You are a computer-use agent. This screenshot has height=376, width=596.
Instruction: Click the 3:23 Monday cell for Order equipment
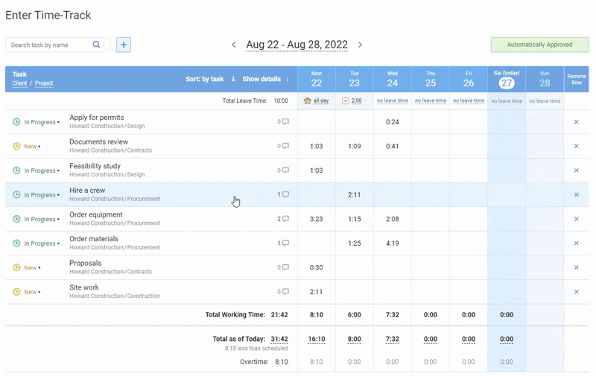tap(316, 219)
